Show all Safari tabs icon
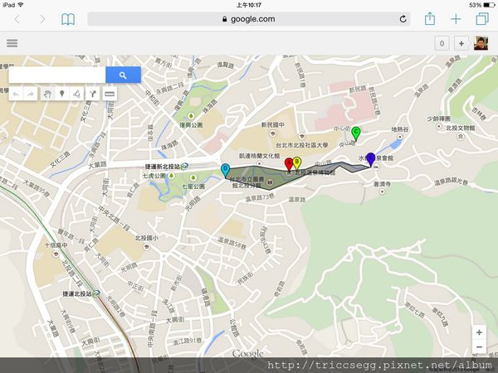Image resolution: width=498 pixels, height=373 pixels. 482,19
